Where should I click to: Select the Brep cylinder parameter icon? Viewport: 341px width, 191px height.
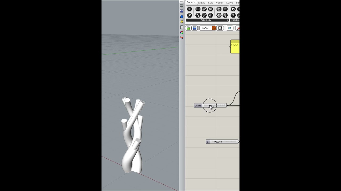pyautogui.click(x=219, y=15)
